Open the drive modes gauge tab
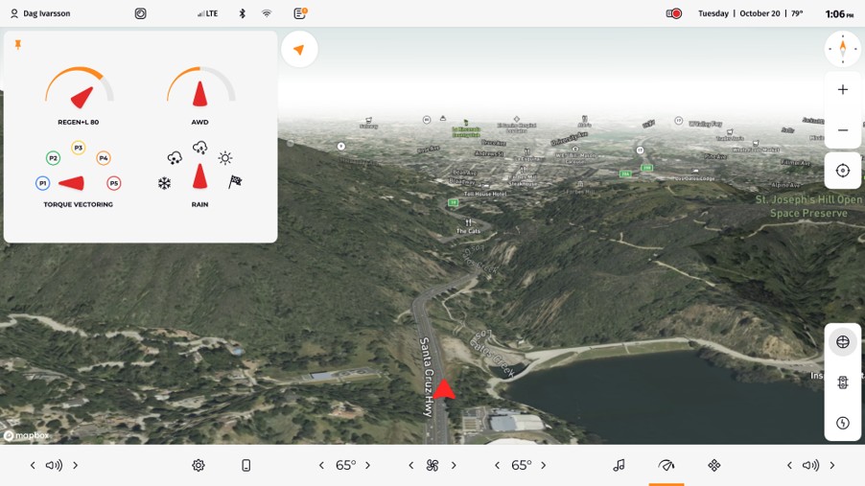Screen dimensions: 865x486 click(666, 465)
